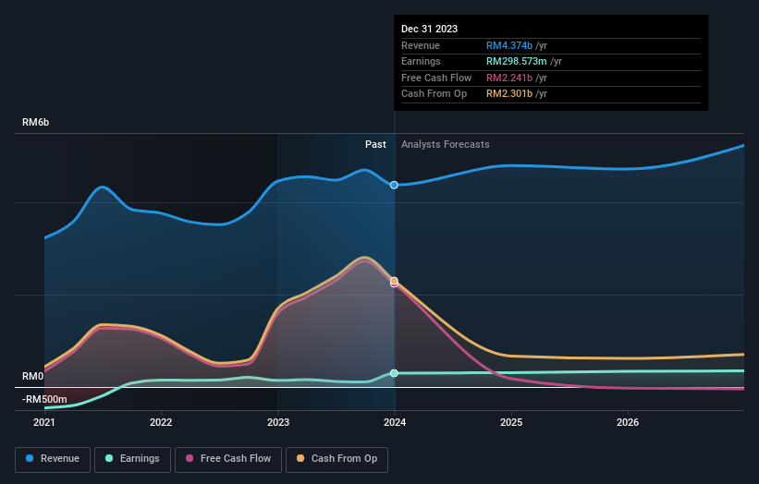Image resolution: width=759 pixels, height=484 pixels.
Task: Select the 2022 x-axis label
Action: tap(161, 422)
